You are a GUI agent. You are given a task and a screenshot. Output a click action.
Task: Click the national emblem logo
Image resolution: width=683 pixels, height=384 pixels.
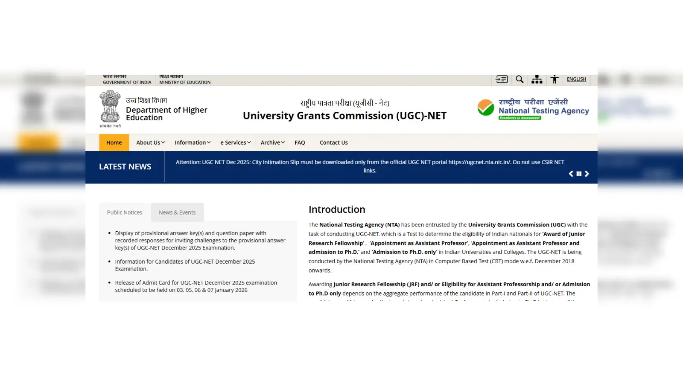click(110, 108)
